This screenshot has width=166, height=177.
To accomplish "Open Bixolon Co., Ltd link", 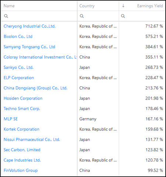I will pyautogui.click(x=18, y=37).
